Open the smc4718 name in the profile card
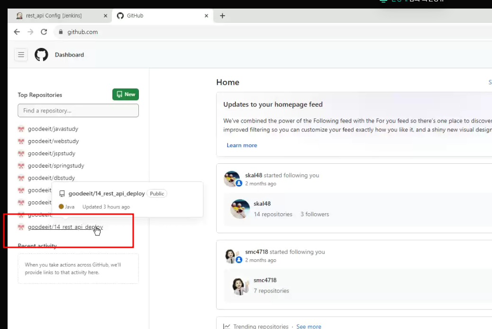The image size is (492, 329). click(265, 280)
